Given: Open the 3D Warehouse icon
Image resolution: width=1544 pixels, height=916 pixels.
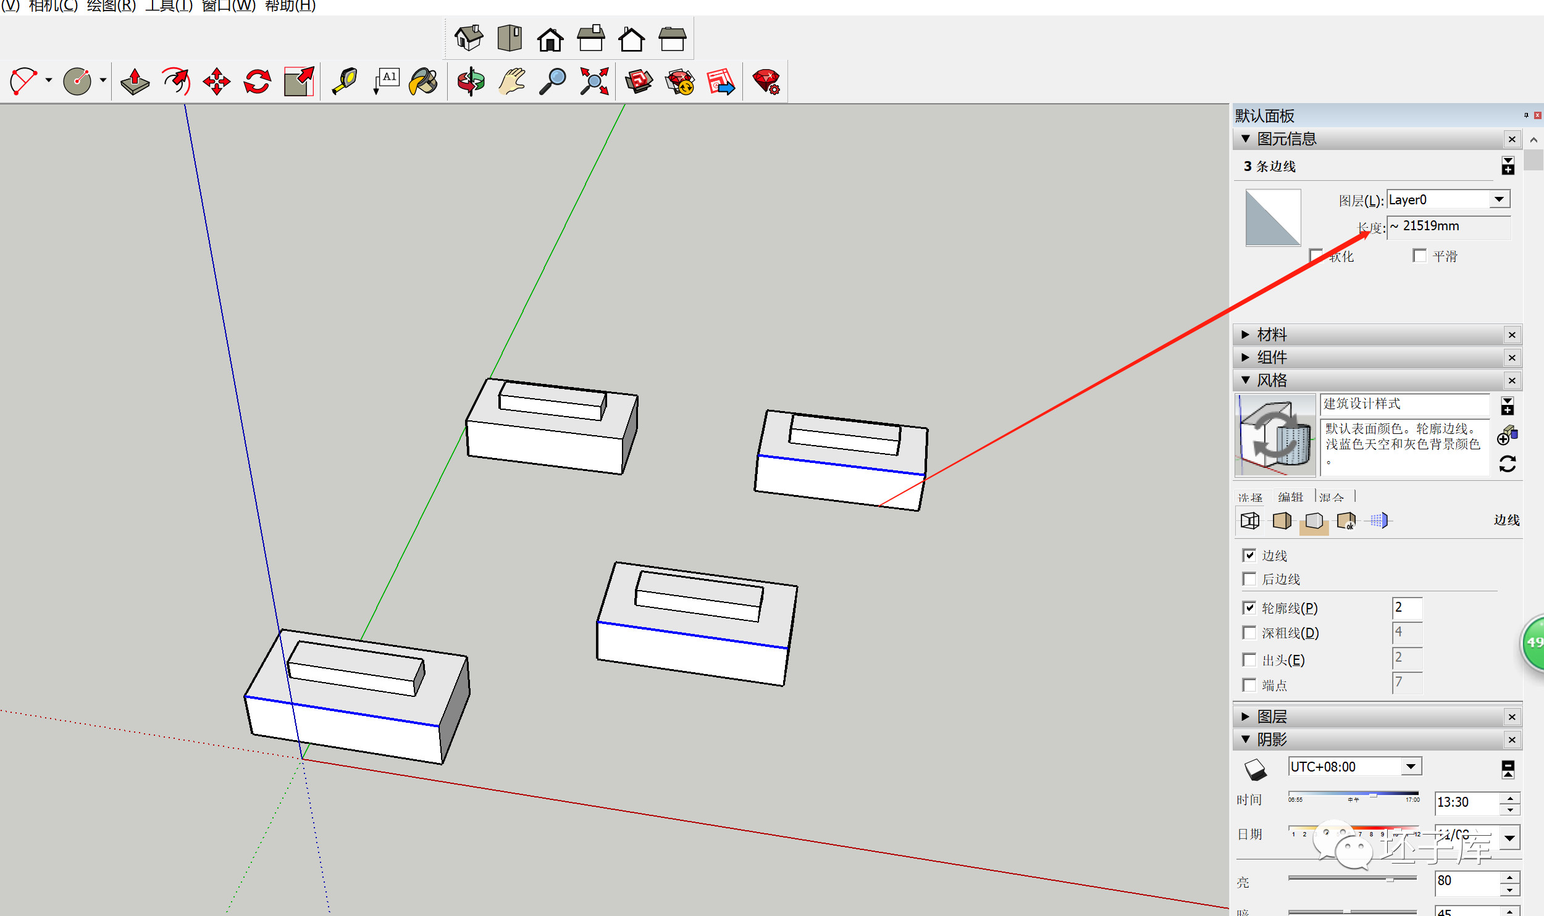Looking at the screenshot, I should (639, 81).
